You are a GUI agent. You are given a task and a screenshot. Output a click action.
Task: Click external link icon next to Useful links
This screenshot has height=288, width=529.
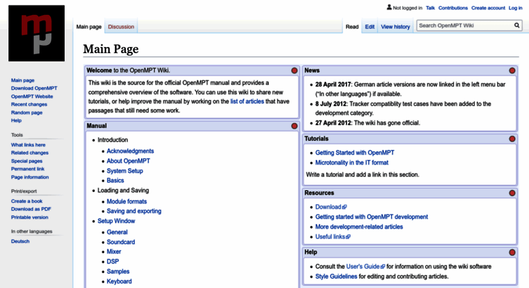click(x=348, y=237)
